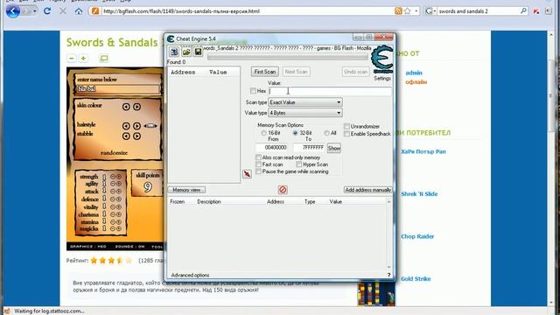Open the Chop Raider game link

[x=417, y=236]
